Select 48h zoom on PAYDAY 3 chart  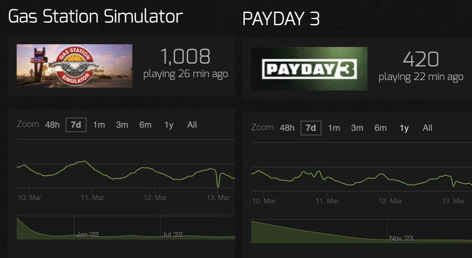pyautogui.click(x=287, y=128)
